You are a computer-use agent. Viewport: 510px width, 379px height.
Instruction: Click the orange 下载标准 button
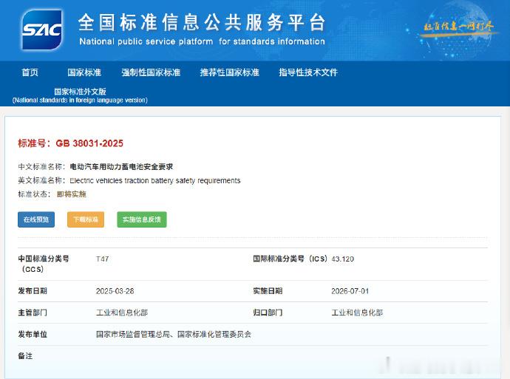(86, 219)
